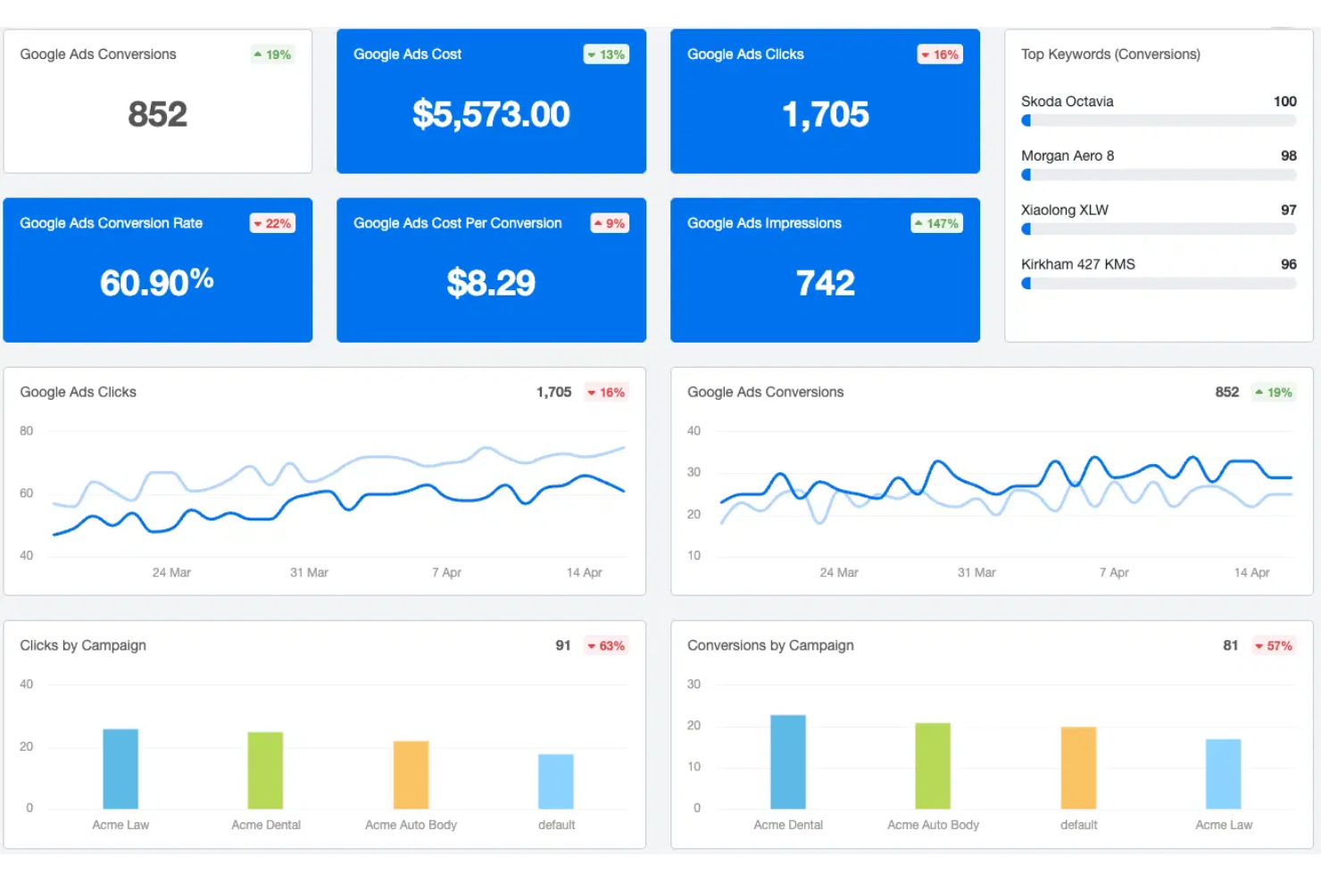
Task: Expand the Top Keywords (Conversions) panel
Action: (x=1111, y=54)
